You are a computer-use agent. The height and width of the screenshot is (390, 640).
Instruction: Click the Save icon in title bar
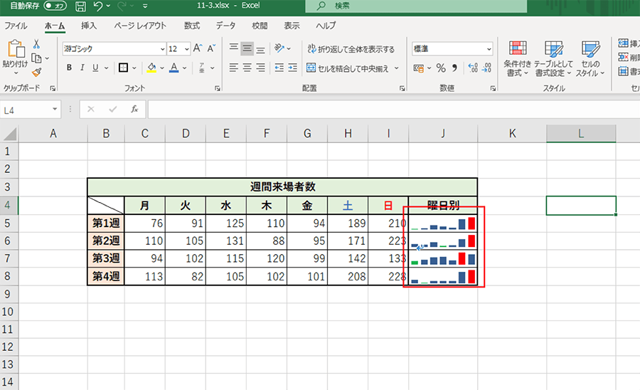(x=80, y=6)
